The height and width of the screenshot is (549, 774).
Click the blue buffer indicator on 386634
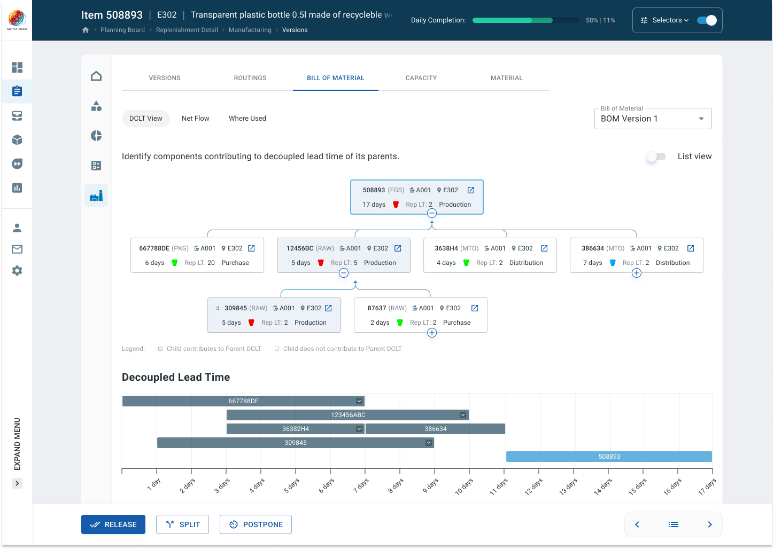(613, 263)
